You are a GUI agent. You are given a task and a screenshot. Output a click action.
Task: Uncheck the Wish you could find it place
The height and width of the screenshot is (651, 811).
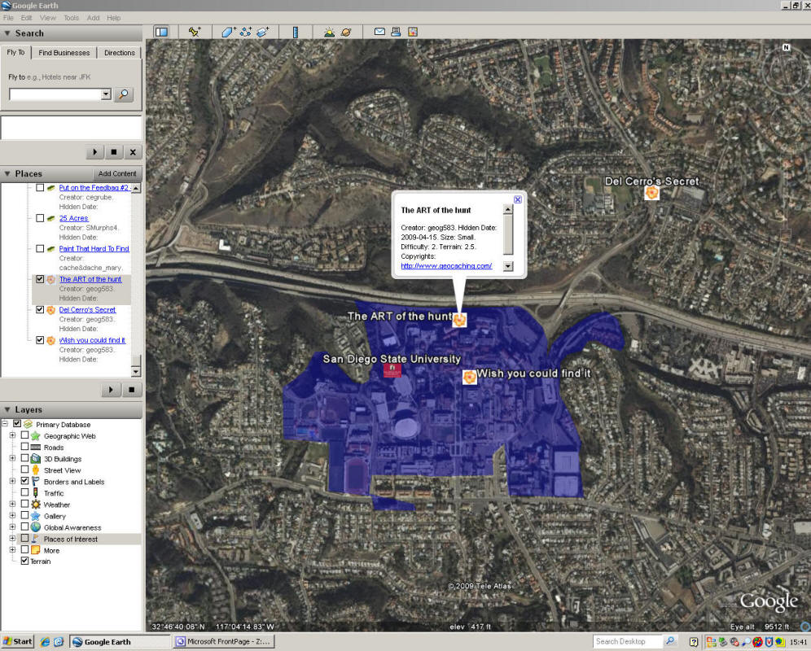tap(40, 340)
